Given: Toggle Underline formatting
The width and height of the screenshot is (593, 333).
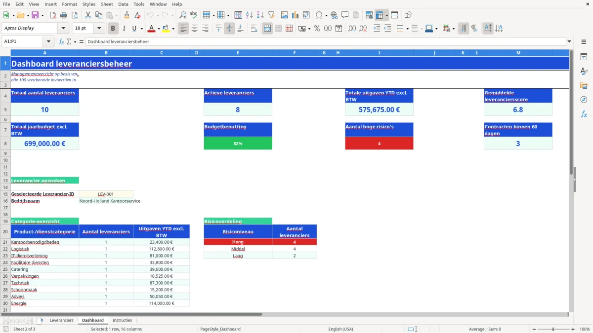Looking at the screenshot, I should [134, 29].
